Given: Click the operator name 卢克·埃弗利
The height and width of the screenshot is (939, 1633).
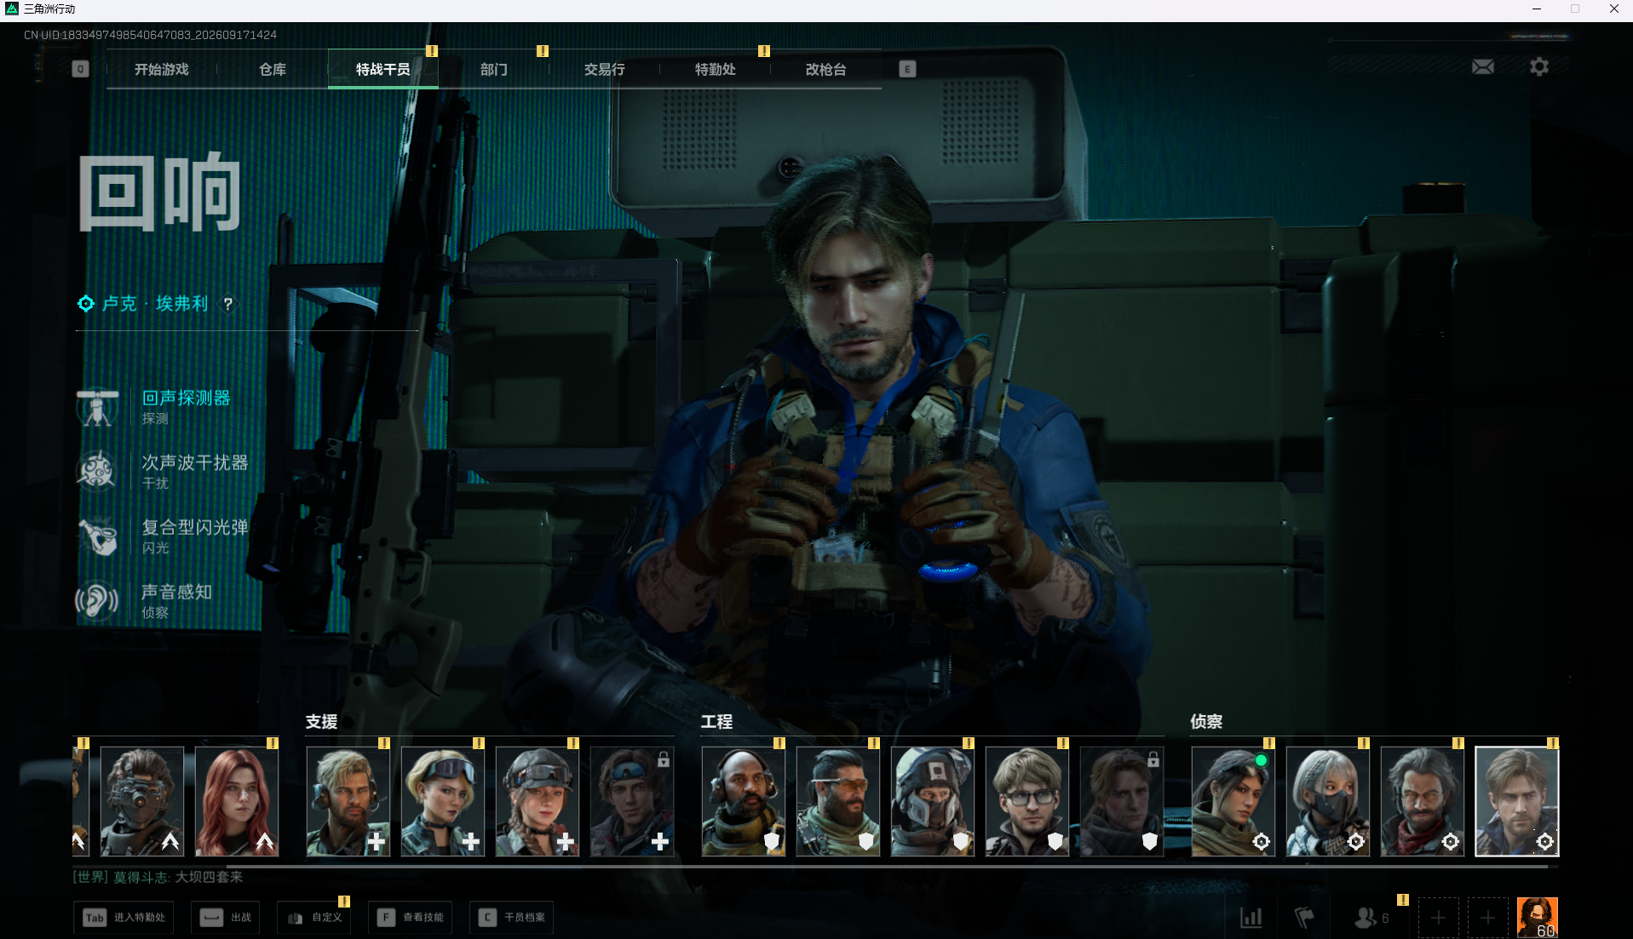Looking at the screenshot, I should tap(155, 304).
